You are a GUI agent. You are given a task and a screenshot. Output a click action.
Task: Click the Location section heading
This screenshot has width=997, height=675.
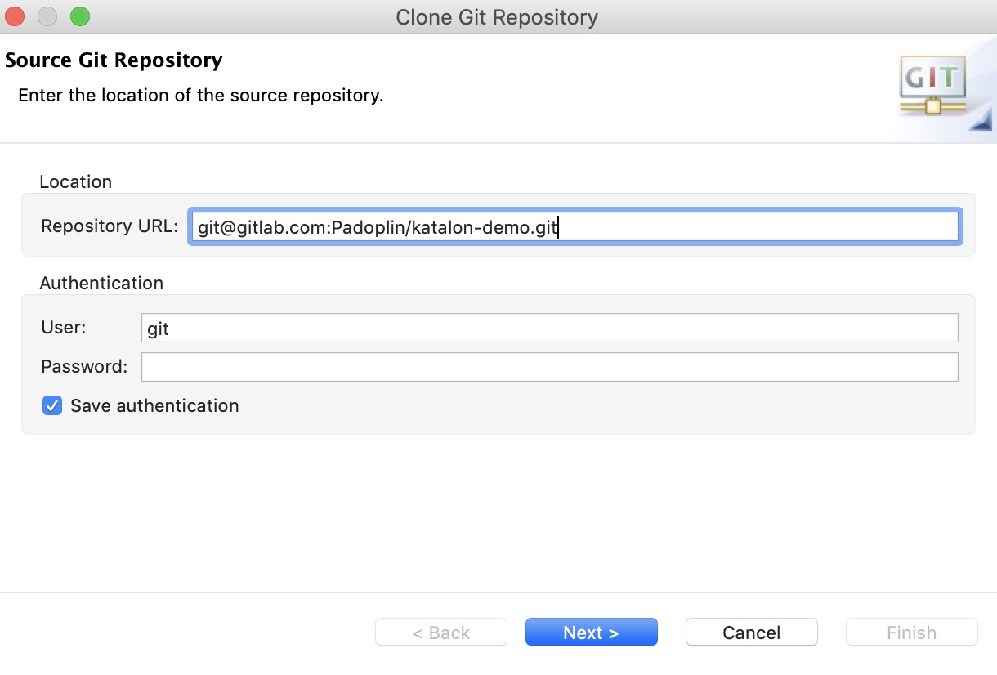[x=75, y=181]
